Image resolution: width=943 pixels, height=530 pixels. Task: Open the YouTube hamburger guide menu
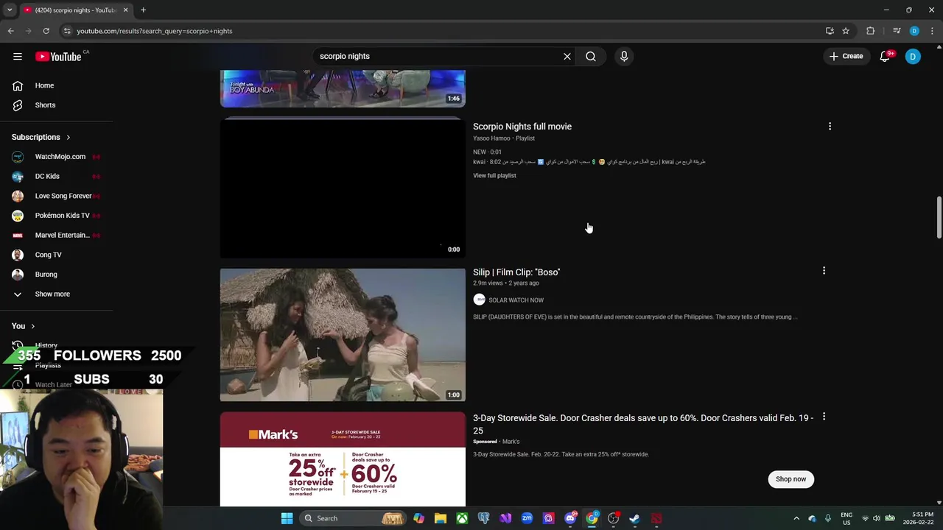[18, 56]
